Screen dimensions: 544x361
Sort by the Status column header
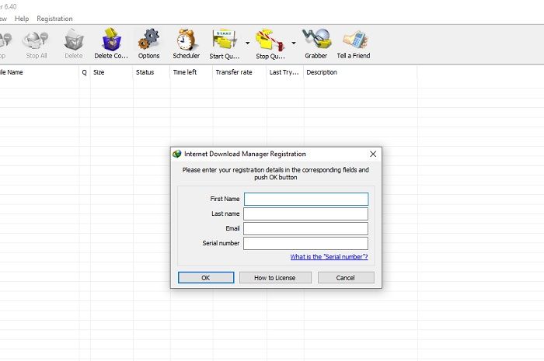pos(152,72)
